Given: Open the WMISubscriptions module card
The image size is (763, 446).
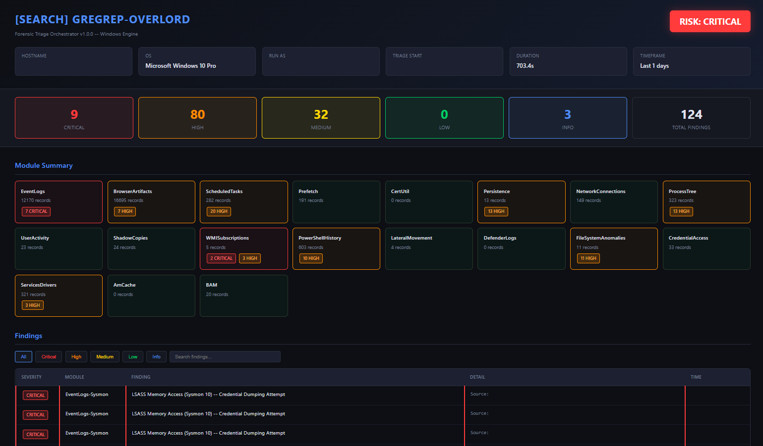Looking at the screenshot, I should pyautogui.click(x=244, y=248).
